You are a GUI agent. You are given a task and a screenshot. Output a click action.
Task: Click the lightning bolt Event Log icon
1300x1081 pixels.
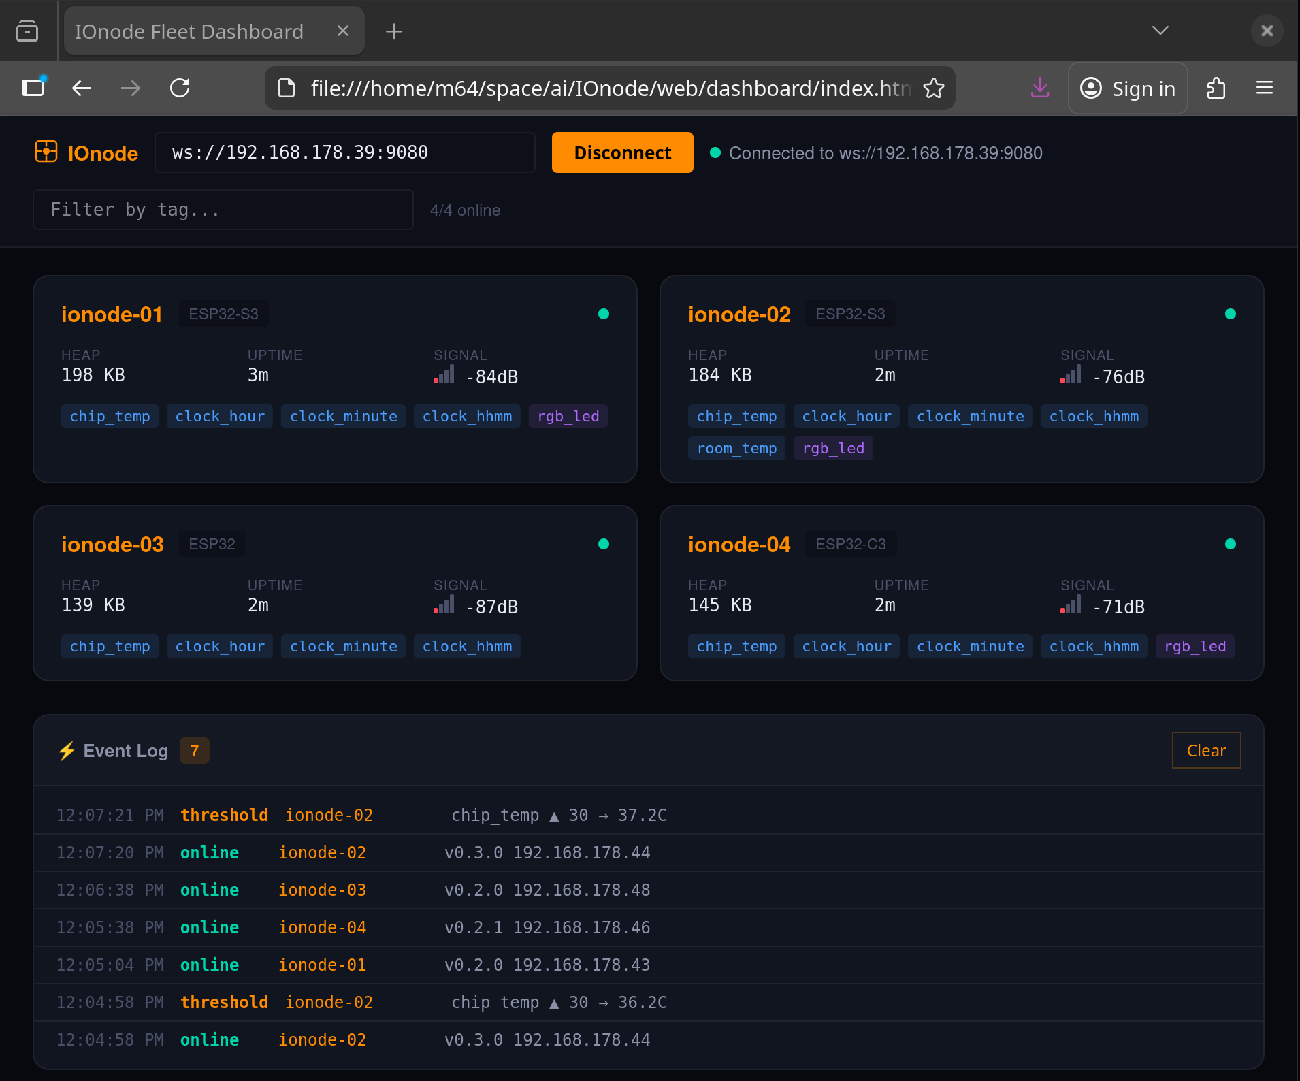[67, 750]
